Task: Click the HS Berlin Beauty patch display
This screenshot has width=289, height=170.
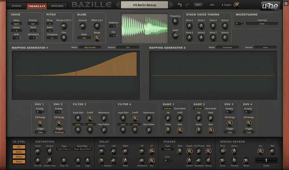Action: tap(144, 5)
